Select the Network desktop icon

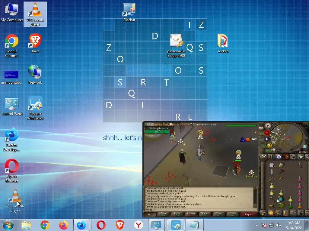point(35,75)
